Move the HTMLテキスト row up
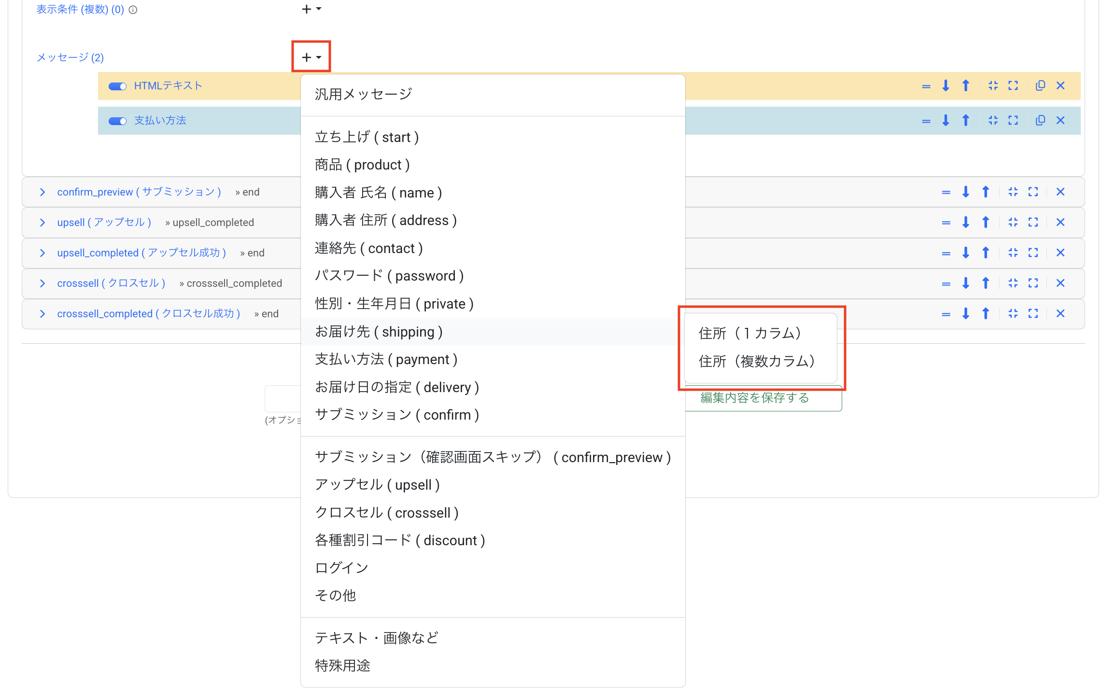Viewport: 1102px width, 691px height. [x=965, y=85]
